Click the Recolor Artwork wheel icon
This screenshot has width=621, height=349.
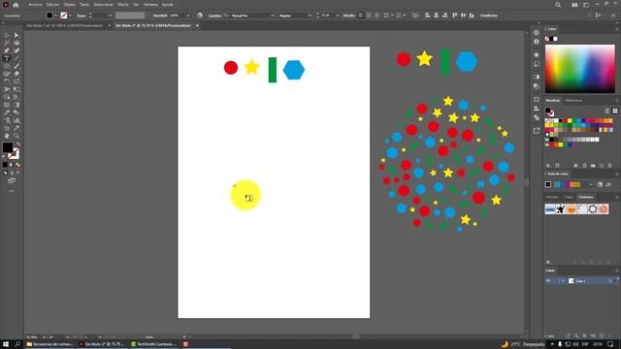[x=200, y=16]
